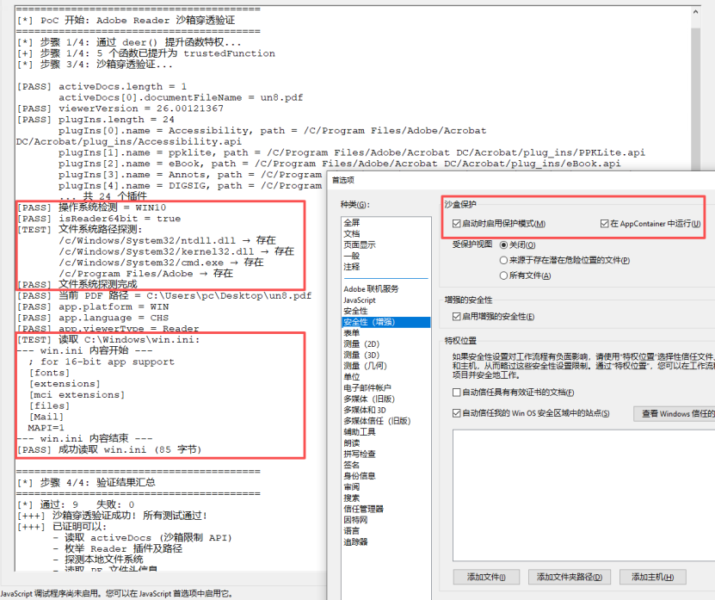Select 多媒体和 3D category
Screen dimensions: 715x600
click(x=365, y=411)
